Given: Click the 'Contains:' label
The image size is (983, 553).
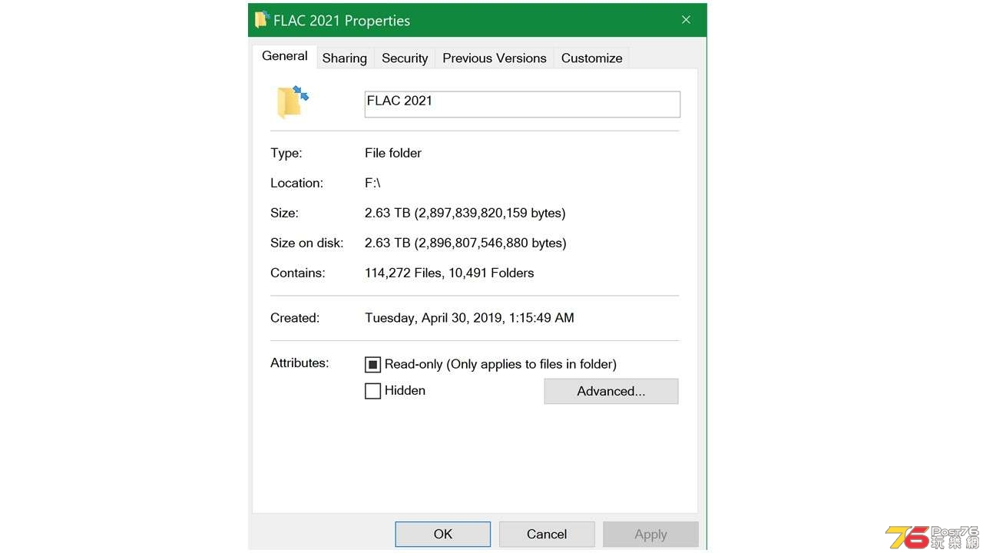Looking at the screenshot, I should pos(298,273).
